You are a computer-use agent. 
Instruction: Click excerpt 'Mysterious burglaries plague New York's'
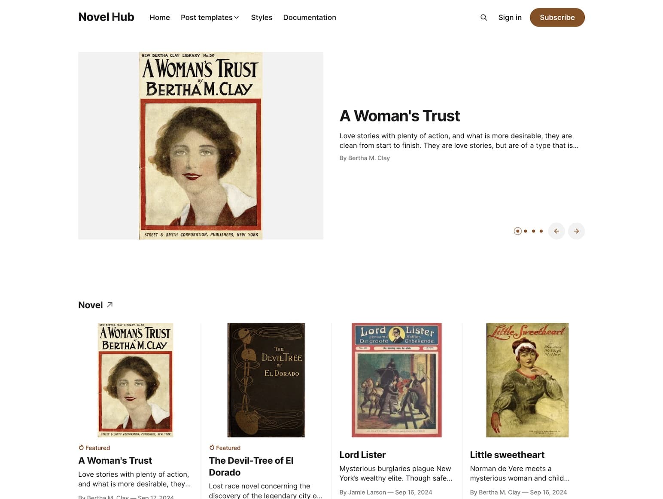point(396,473)
